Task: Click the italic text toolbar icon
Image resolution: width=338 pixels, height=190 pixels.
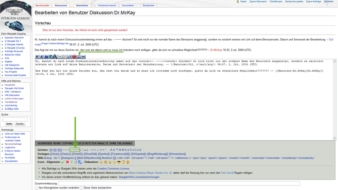Action: click(x=41, y=56)
